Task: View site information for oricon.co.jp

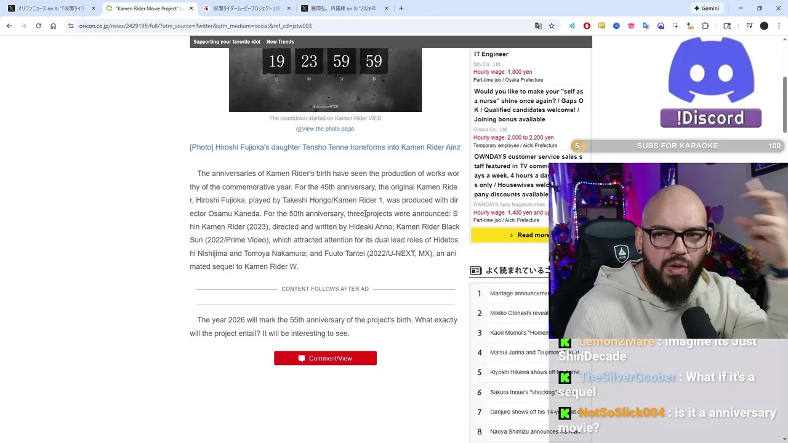Action: [71, 26]
